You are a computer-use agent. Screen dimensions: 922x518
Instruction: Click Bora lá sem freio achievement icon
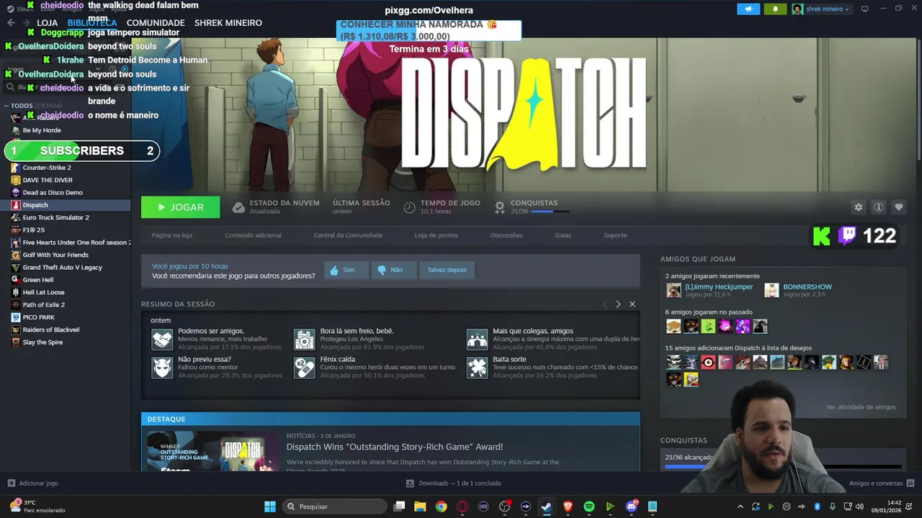305,339
